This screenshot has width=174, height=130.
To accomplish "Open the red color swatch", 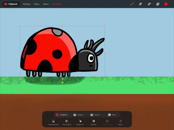I will 166,4.
